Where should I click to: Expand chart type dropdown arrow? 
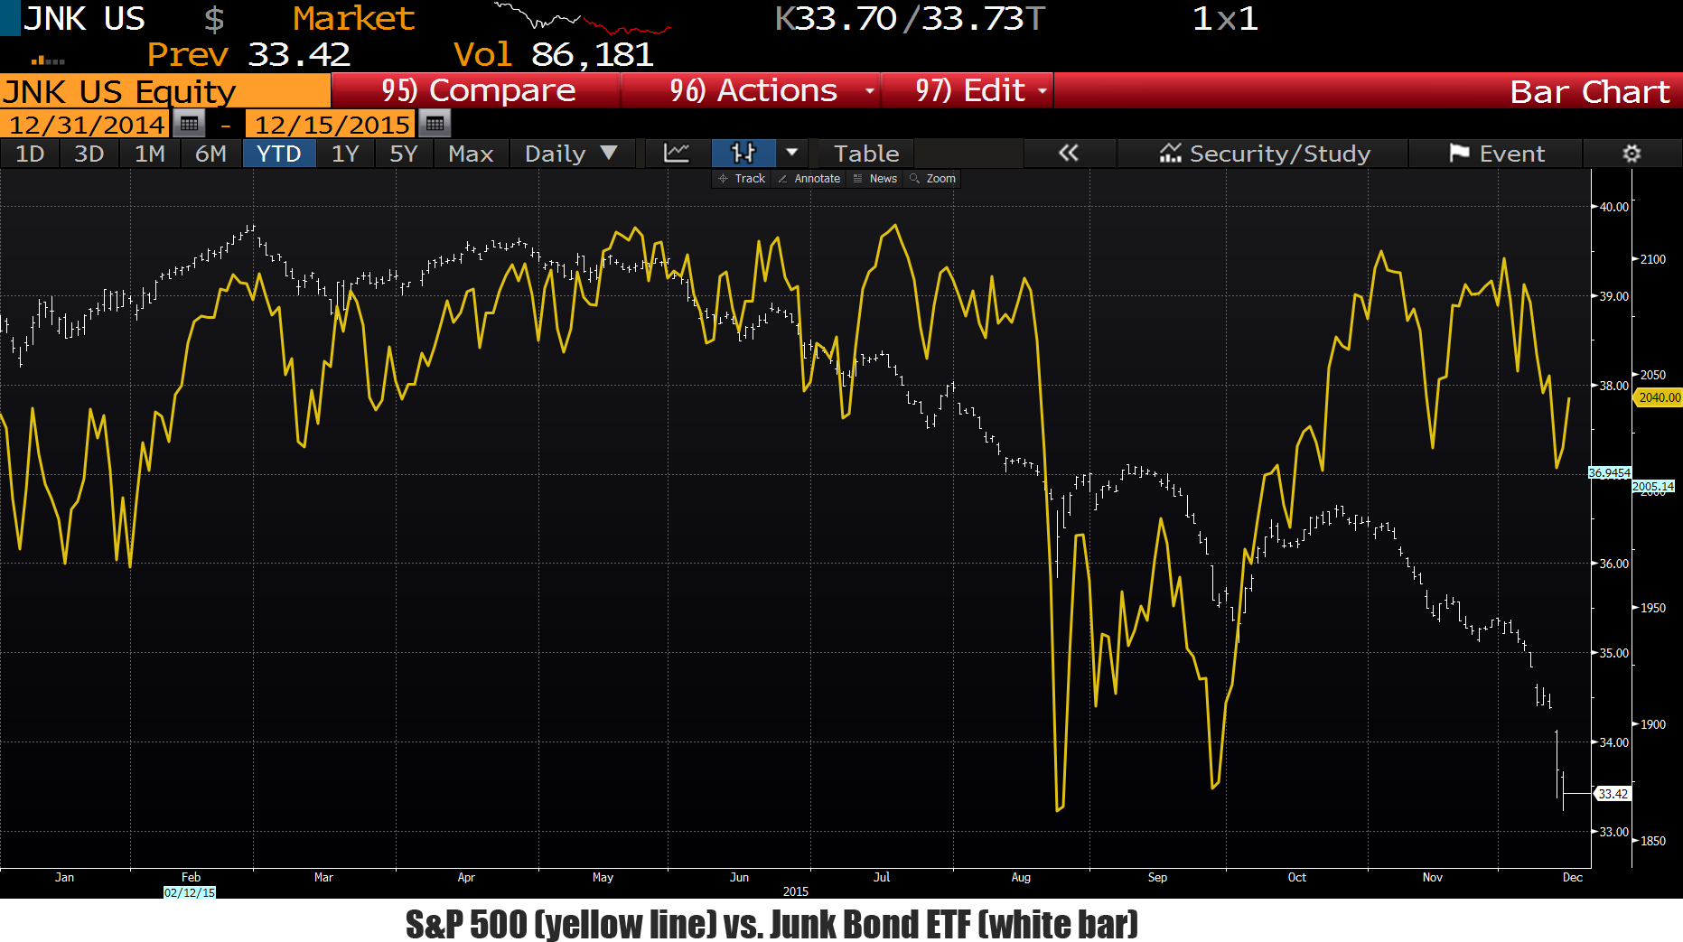[792, 154]
